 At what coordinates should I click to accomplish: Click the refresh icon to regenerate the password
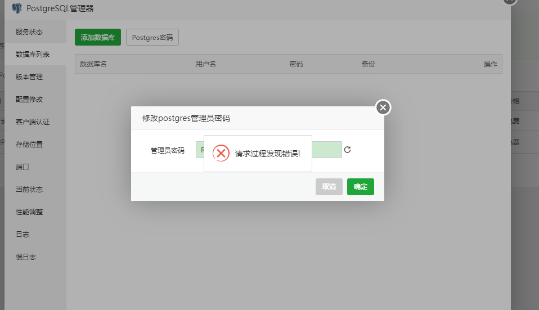point(348,150)
